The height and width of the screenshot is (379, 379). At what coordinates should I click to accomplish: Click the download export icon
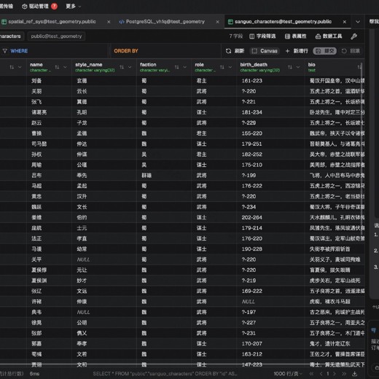(355, 374)
